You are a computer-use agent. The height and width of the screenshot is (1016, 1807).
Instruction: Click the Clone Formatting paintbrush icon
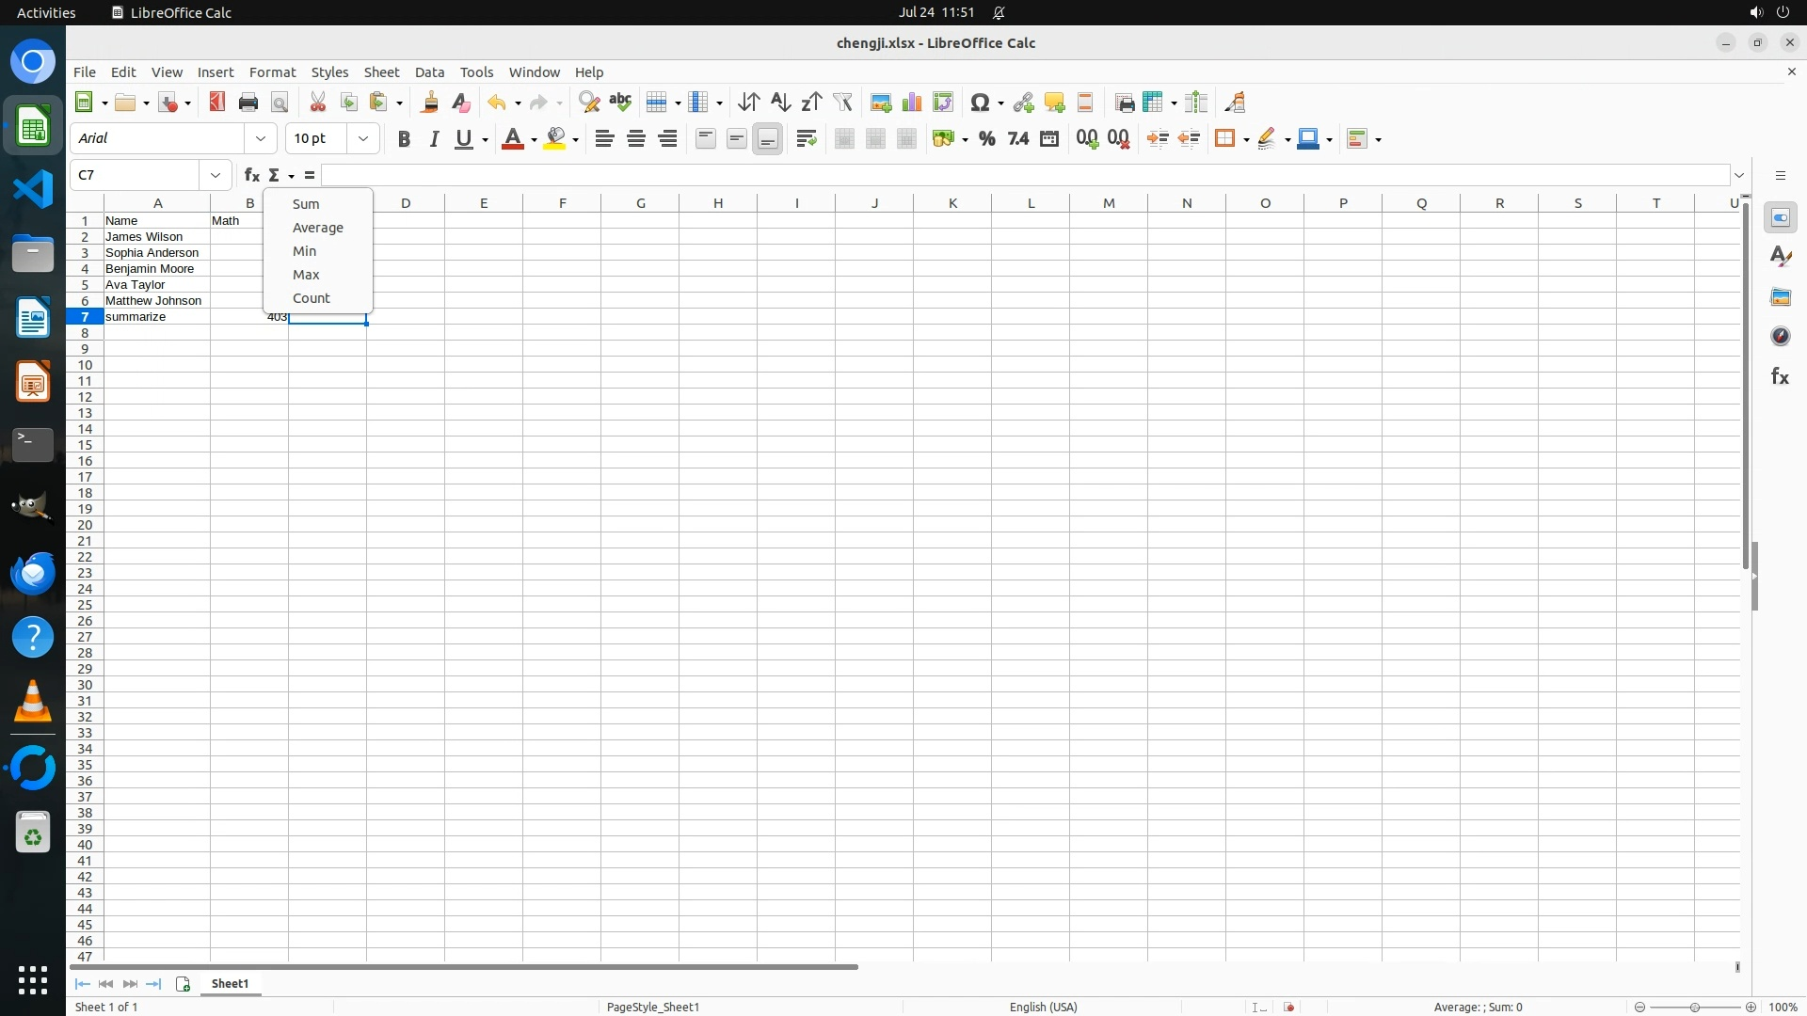click(430, 103)
